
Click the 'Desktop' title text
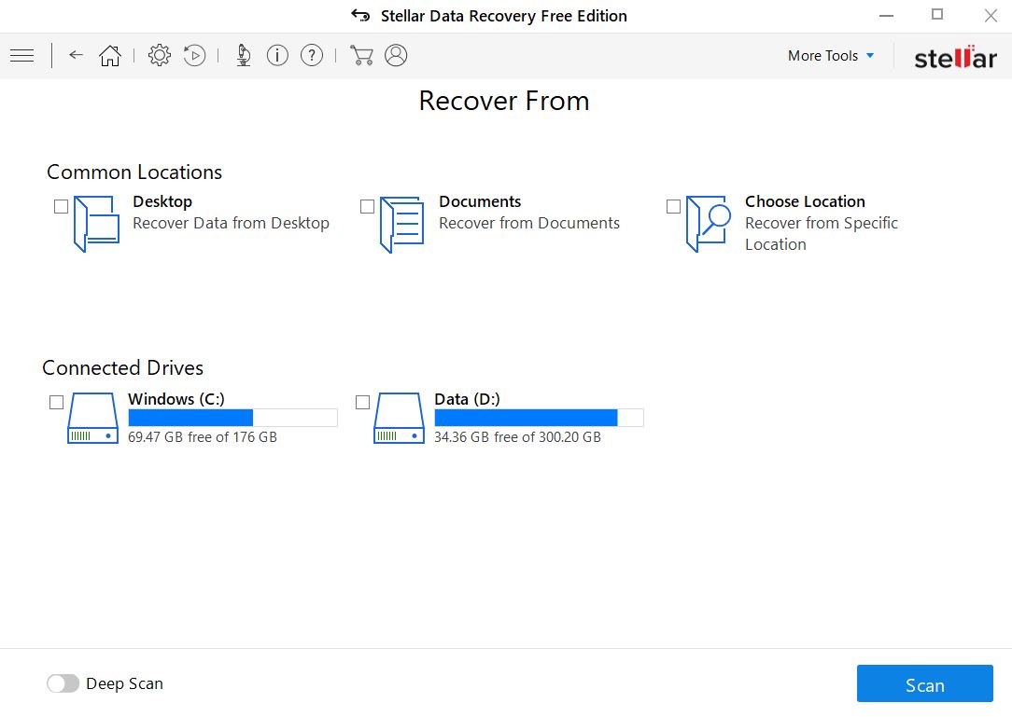click(x=162, y=201)
